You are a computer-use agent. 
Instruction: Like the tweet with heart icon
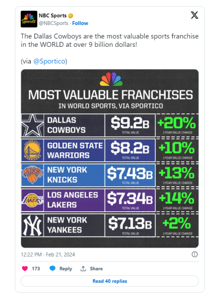(25, 268)
